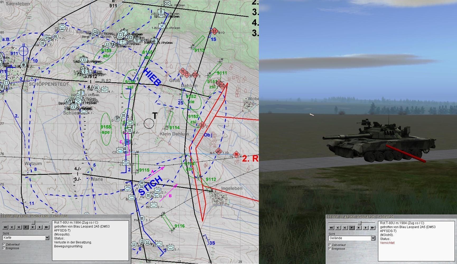Click the circle marker labeled T on map

[149, 124]
